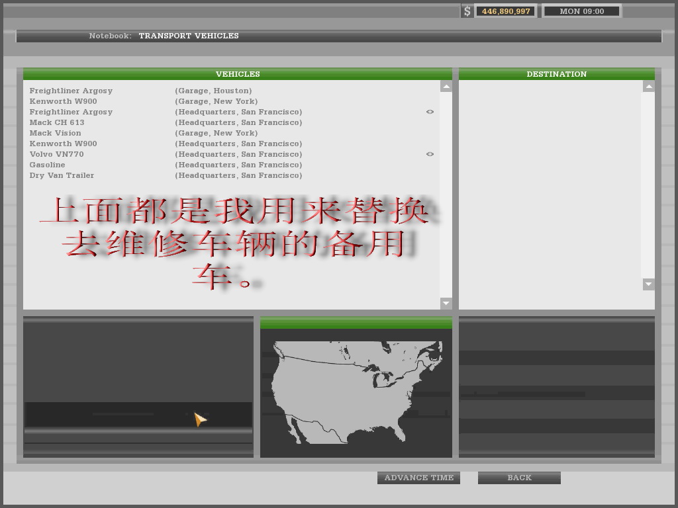The image size is (678, 508).
Task: Click the BACK button
Action: tap(519, 478)
